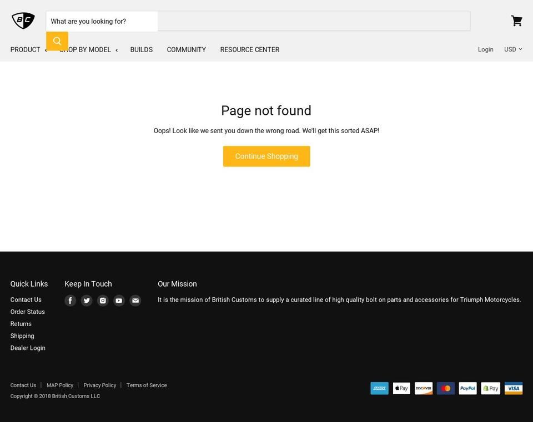This screenshot has height=422, width=533.
Task: Click Contact Us in the bottom footer bar
Action: 23,385
